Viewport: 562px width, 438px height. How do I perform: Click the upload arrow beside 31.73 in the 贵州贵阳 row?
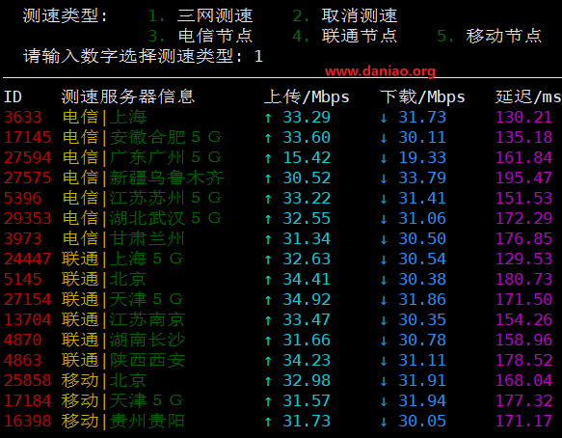[268, 422]
